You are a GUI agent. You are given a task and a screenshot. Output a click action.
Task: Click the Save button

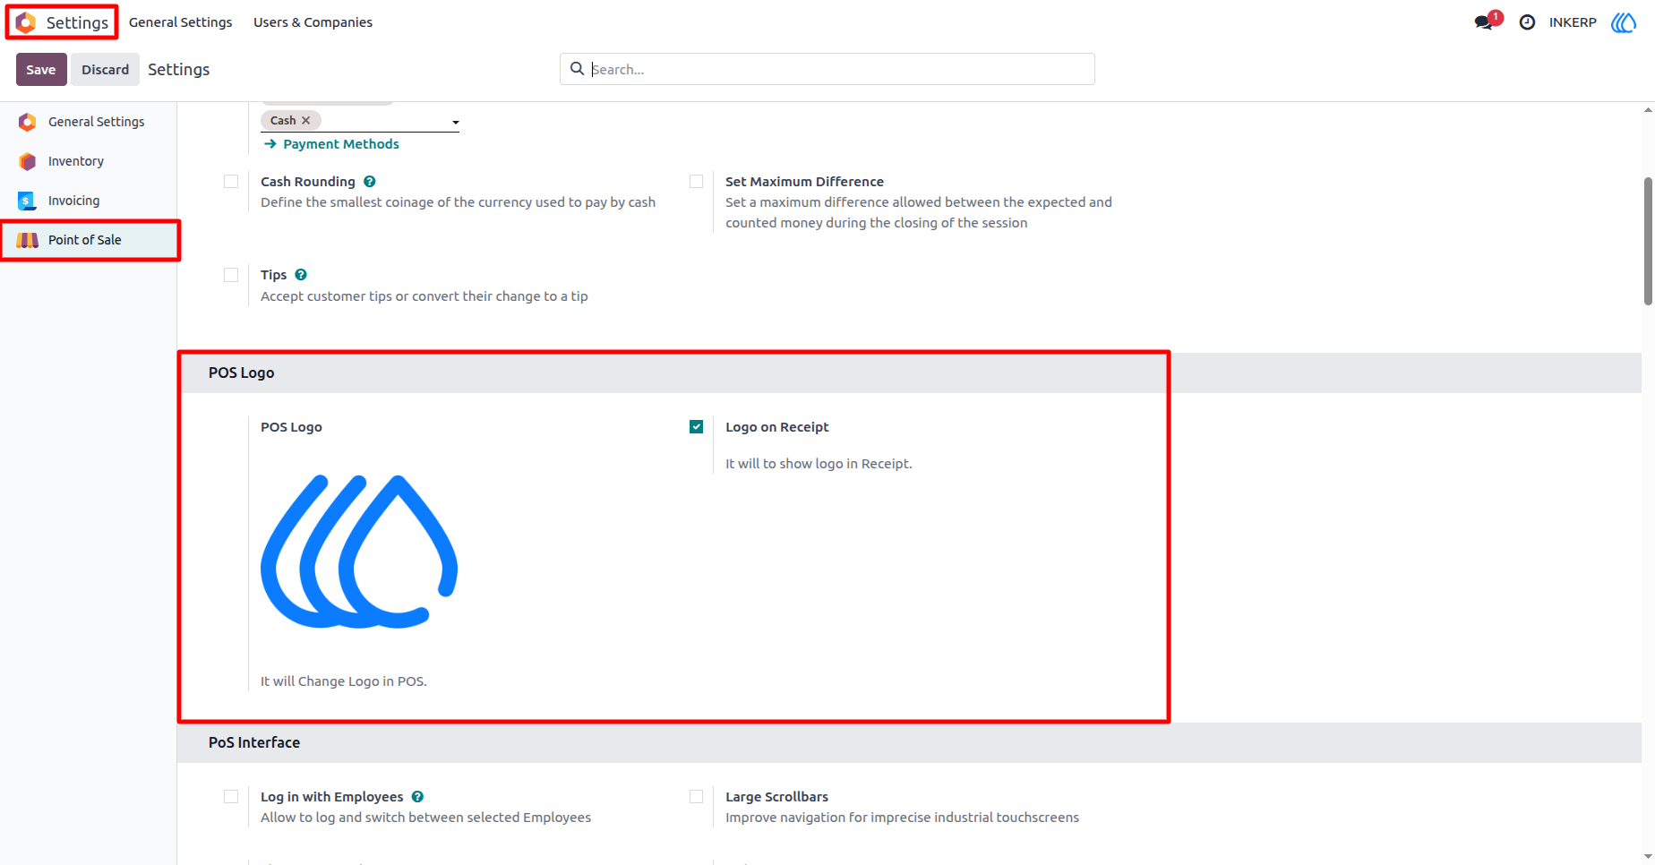click(41, 69)
